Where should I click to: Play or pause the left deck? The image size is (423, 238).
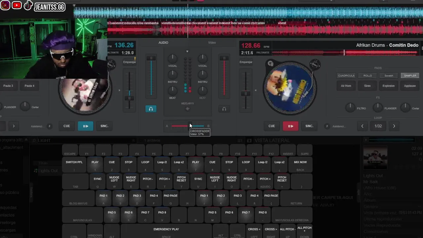(x=86, y=126)
